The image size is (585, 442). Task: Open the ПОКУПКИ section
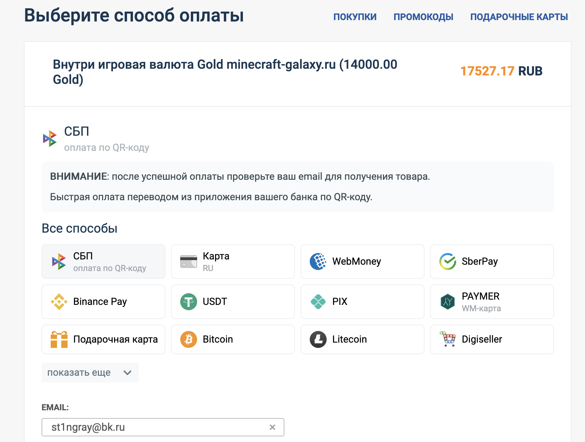[355, 17]
